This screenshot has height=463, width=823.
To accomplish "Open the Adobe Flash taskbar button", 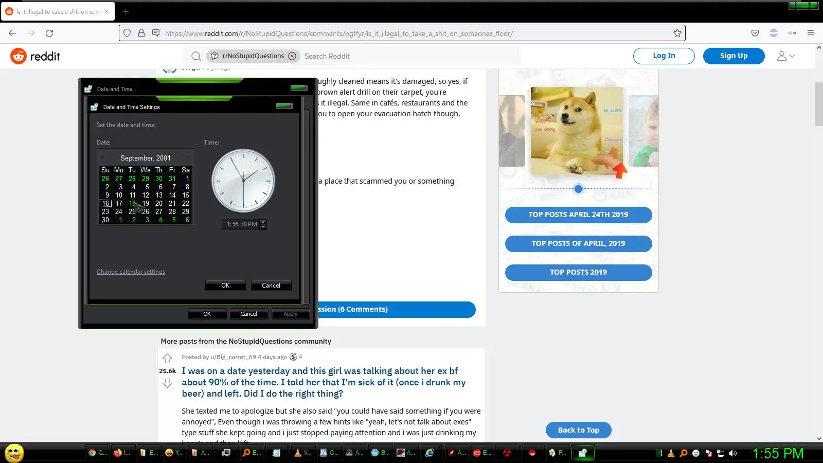I will (456, 453).
